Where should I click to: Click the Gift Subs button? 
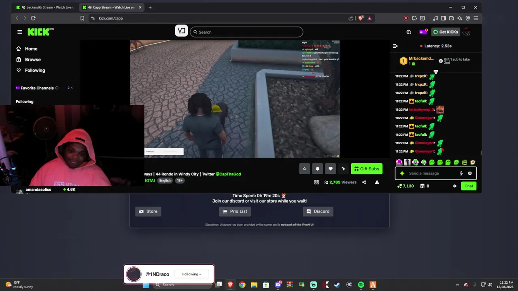pos(367,169)
